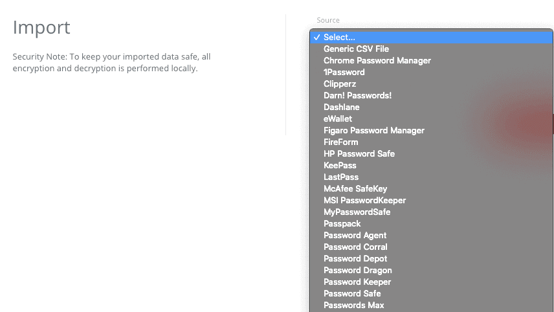Viewport: 554px width, 312px height.
Task: Select McAfee SafeKey option
Action: point(431,188)
